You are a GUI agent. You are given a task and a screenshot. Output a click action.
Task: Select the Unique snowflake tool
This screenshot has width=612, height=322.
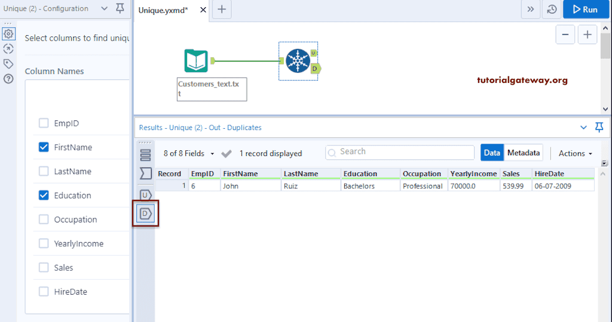pos(298,61)
